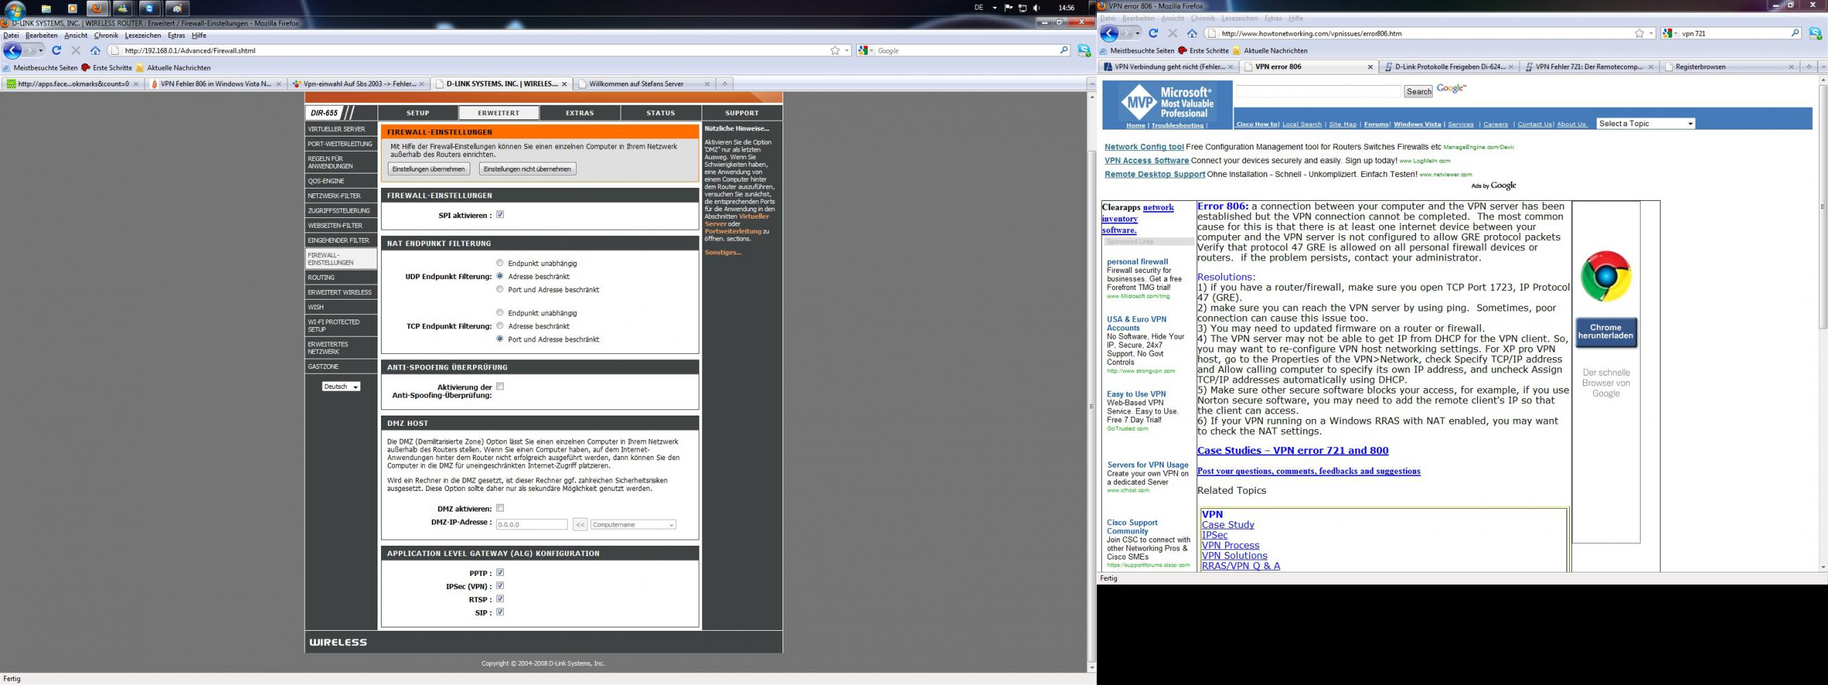Switch to 'Willkommen auf Stefans Server' tab
Screen dimensions: 1828x685
pyautogui.click(x=644, y=84)
